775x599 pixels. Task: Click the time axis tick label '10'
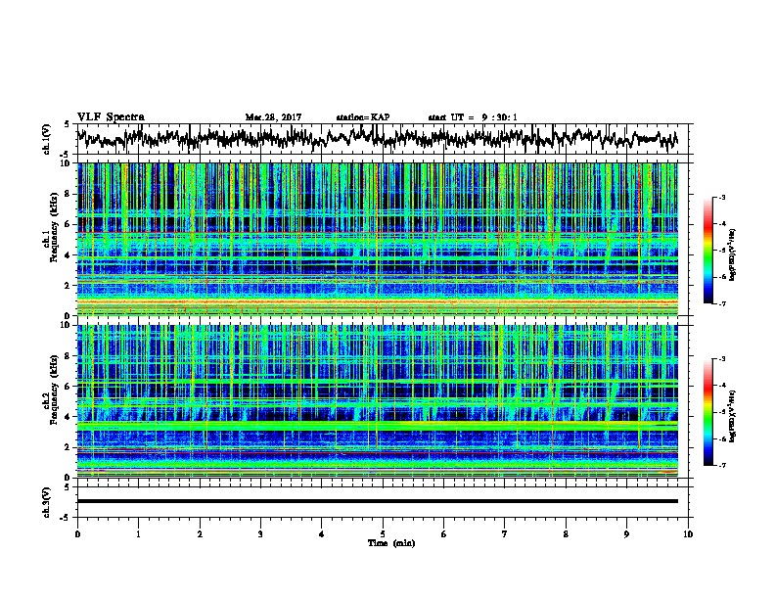[x=688, y=534]
